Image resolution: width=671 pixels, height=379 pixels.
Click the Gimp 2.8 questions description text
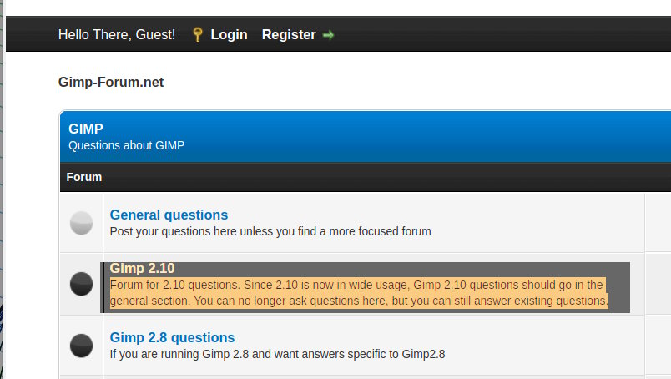pos(277,354)
